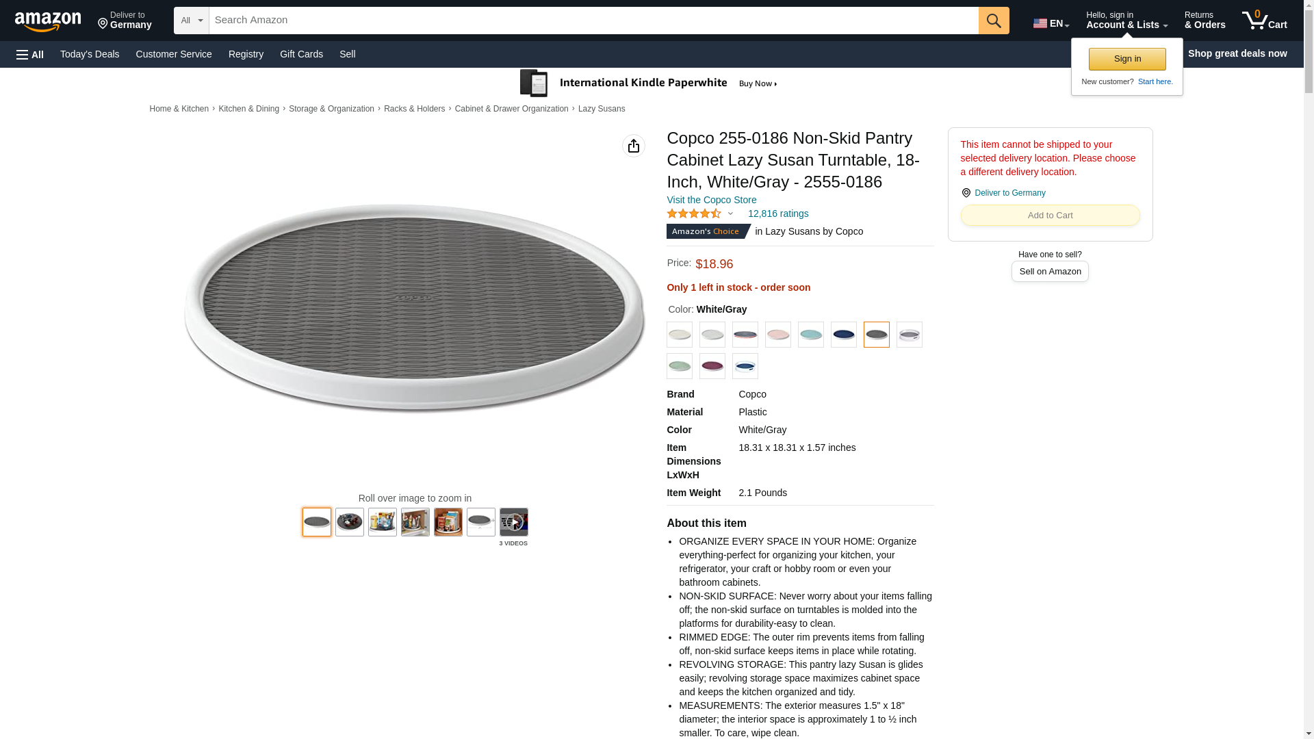Screen dimensions: 1314x739
Task: Open Today's Deals
Action: point(90,54)
